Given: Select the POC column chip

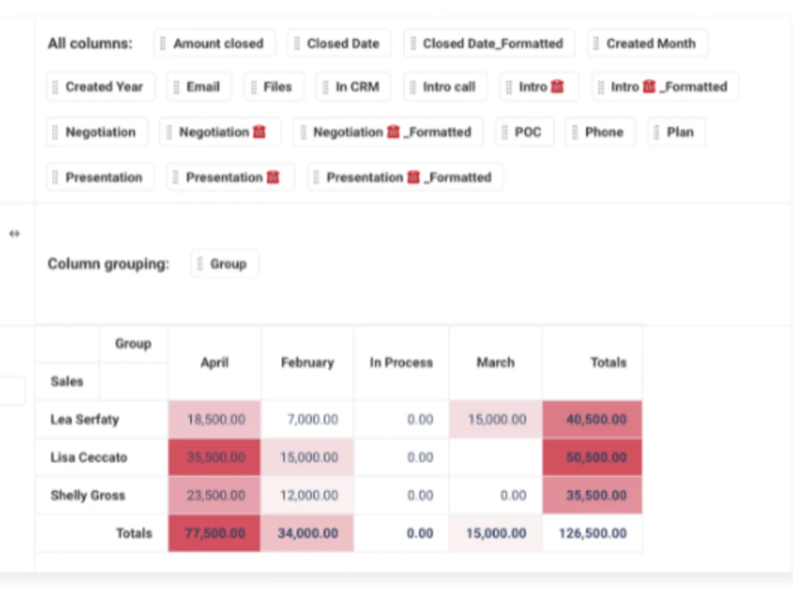Looking at the screenshot, I should coord(524,132).
